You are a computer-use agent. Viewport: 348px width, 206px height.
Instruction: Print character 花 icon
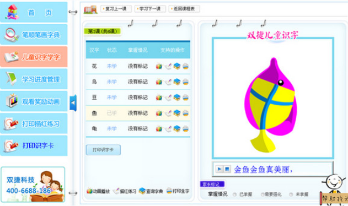[185, 66]
